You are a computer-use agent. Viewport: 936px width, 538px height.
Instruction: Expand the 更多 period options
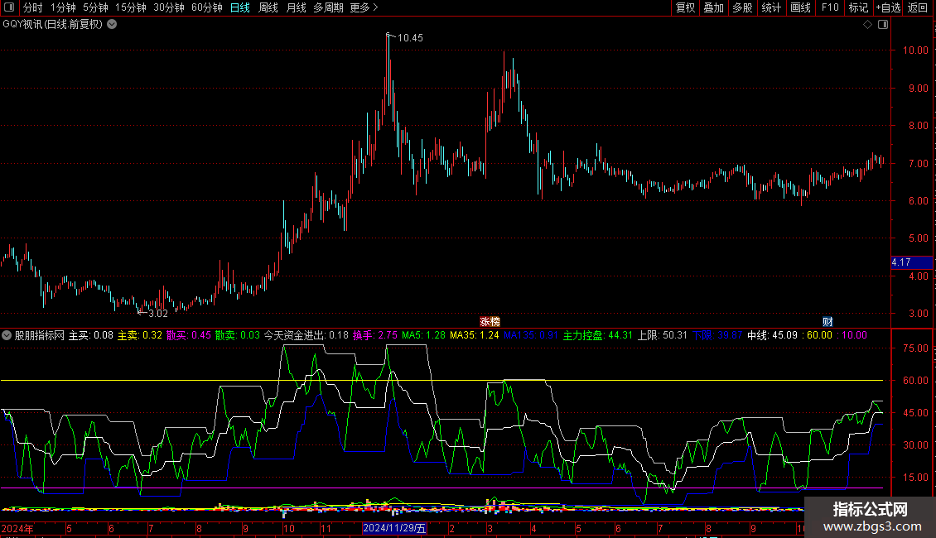tap(364, 7)
